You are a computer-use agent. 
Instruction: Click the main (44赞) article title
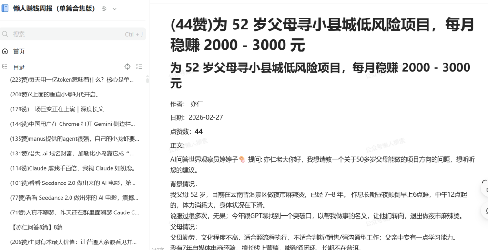pos(322,35)
